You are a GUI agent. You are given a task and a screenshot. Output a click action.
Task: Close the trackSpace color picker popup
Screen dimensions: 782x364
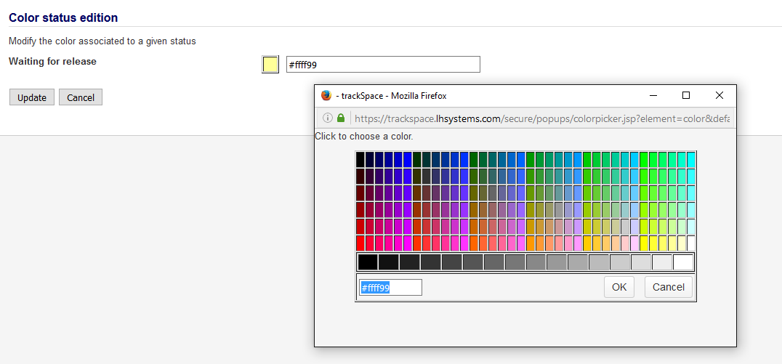719,95
